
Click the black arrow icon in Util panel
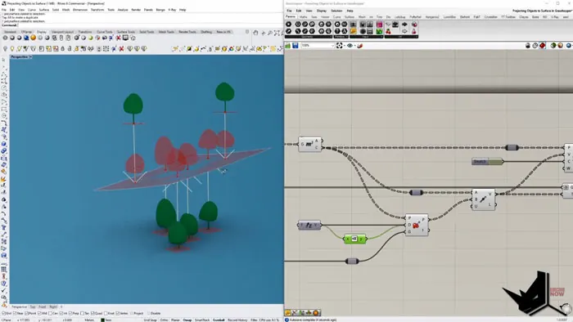(x=404, y=25)
